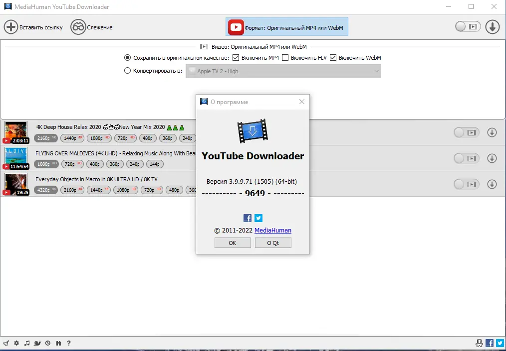Toggle video switch on FLYING OVER MALDIVES row
The width and height of the screenshot is (506, 351).
coord(466,158)
